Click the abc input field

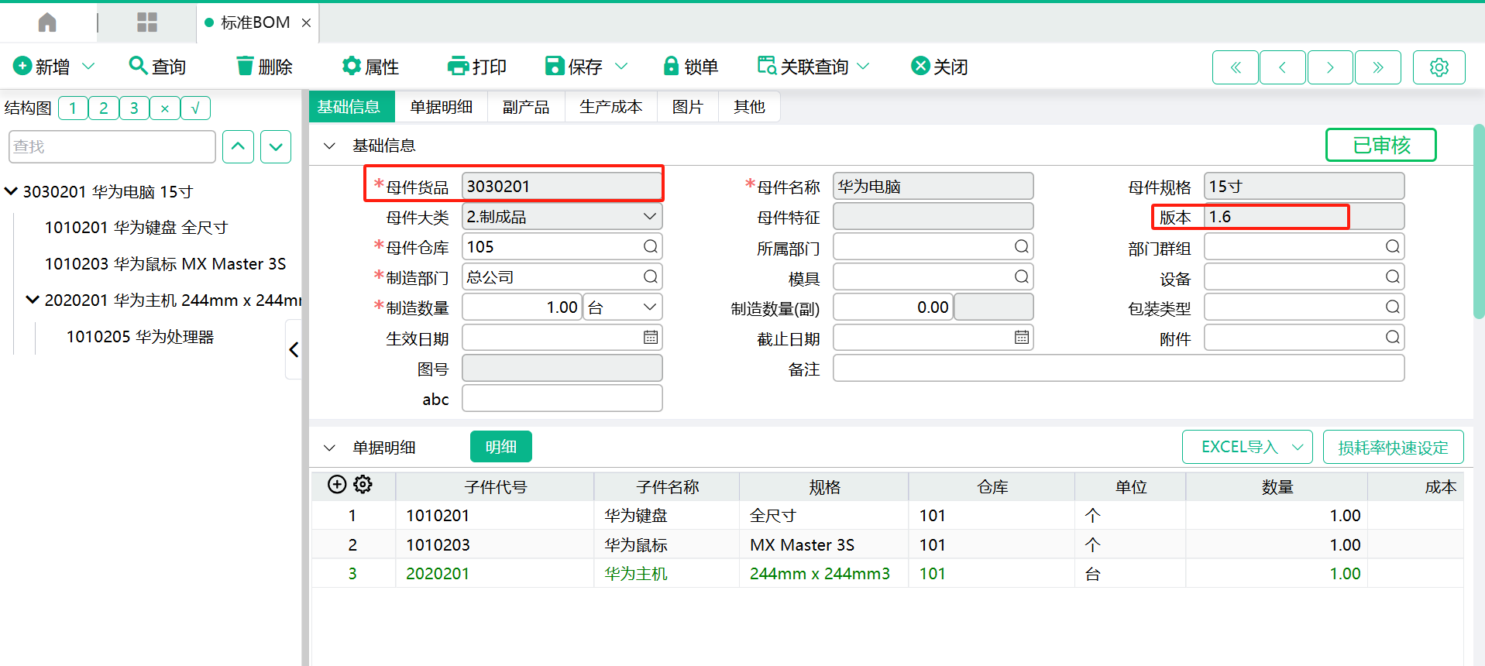pyautogui.click(x=562, y=398)
